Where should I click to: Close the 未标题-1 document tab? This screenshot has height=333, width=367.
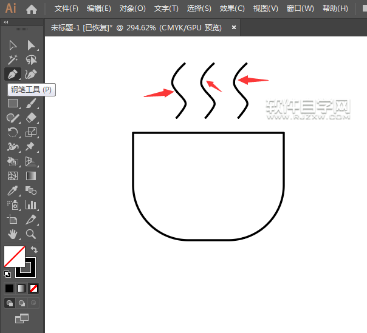click(233, 27)
